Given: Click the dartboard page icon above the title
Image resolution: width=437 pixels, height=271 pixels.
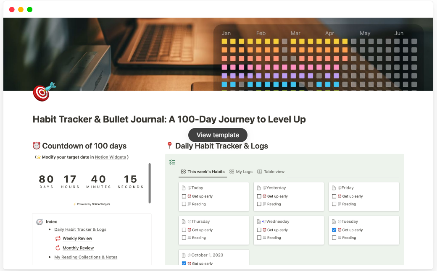Looking at the screenshot, I should click(x=41, y=92).
